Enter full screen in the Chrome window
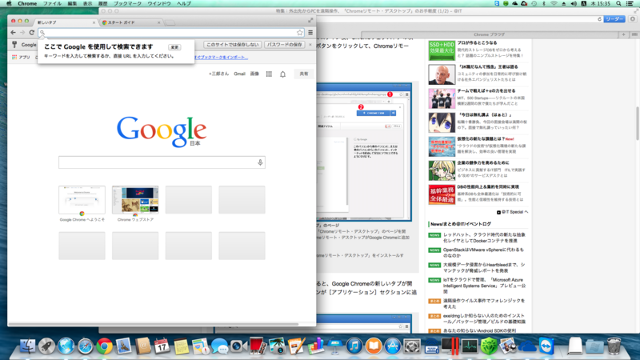Image resolution: width=640 pixels, height=360 pixels. pyautogui.click(x=310, y=20)
